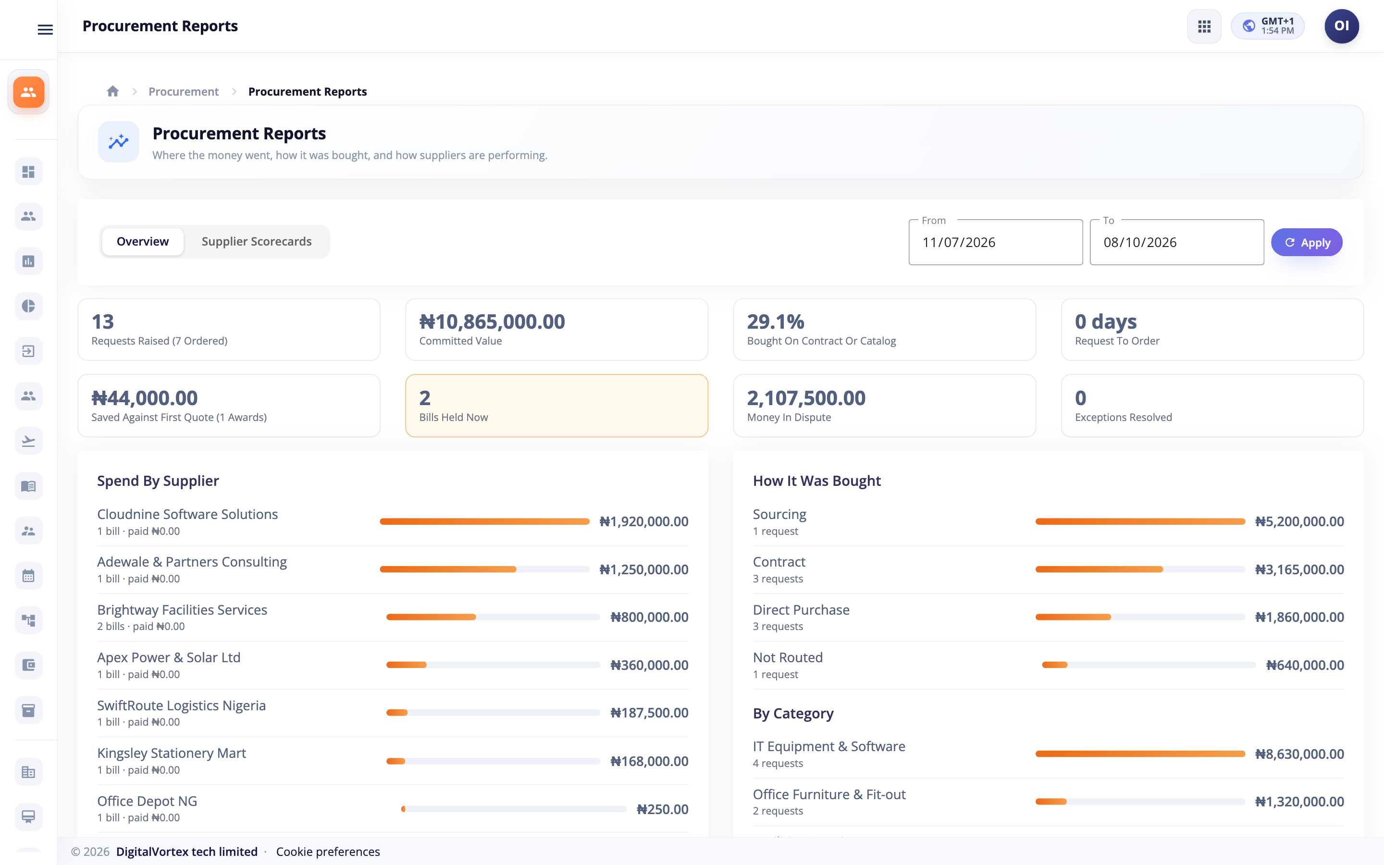
Task: Click the Sourcing amount bar
Action: (1140, 521)
